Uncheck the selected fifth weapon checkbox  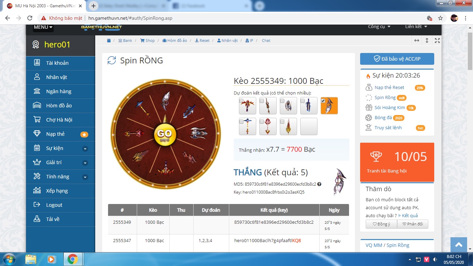[323, 101]
